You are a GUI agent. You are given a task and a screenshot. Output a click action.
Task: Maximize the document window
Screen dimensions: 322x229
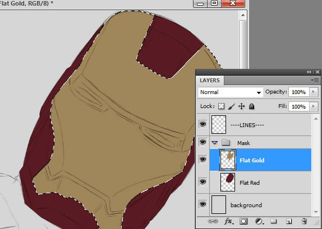(x=214, y=3)
